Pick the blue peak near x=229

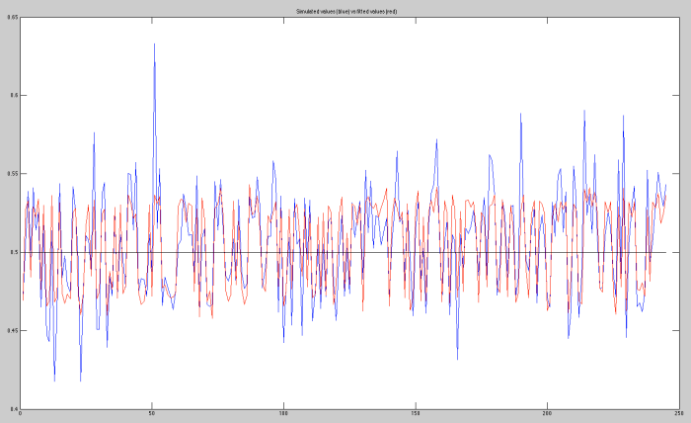click(623, 117)
